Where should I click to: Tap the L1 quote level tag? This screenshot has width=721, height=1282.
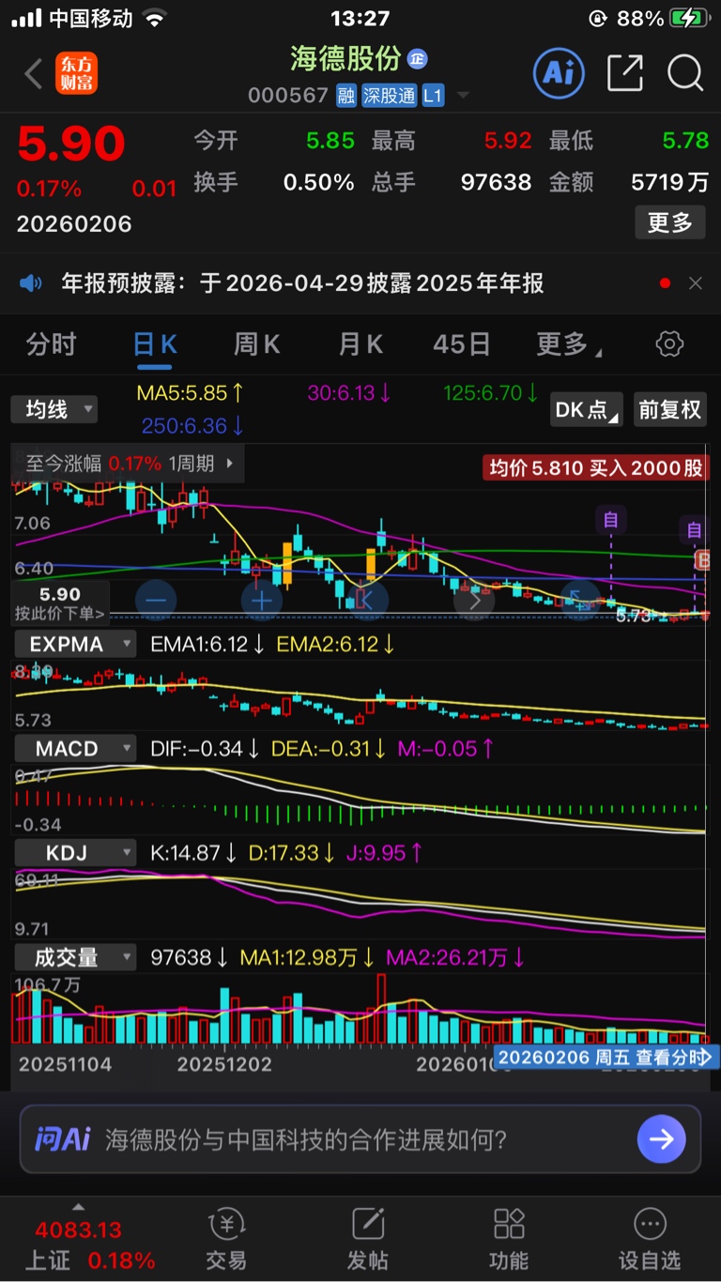point(432,96)
